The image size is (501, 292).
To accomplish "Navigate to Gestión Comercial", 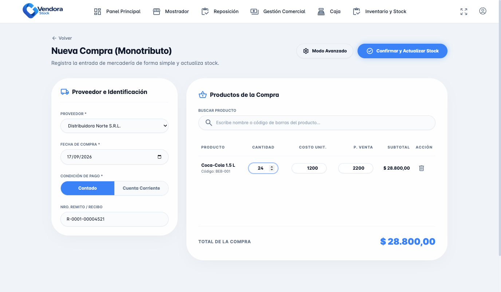I will [278, 12].
